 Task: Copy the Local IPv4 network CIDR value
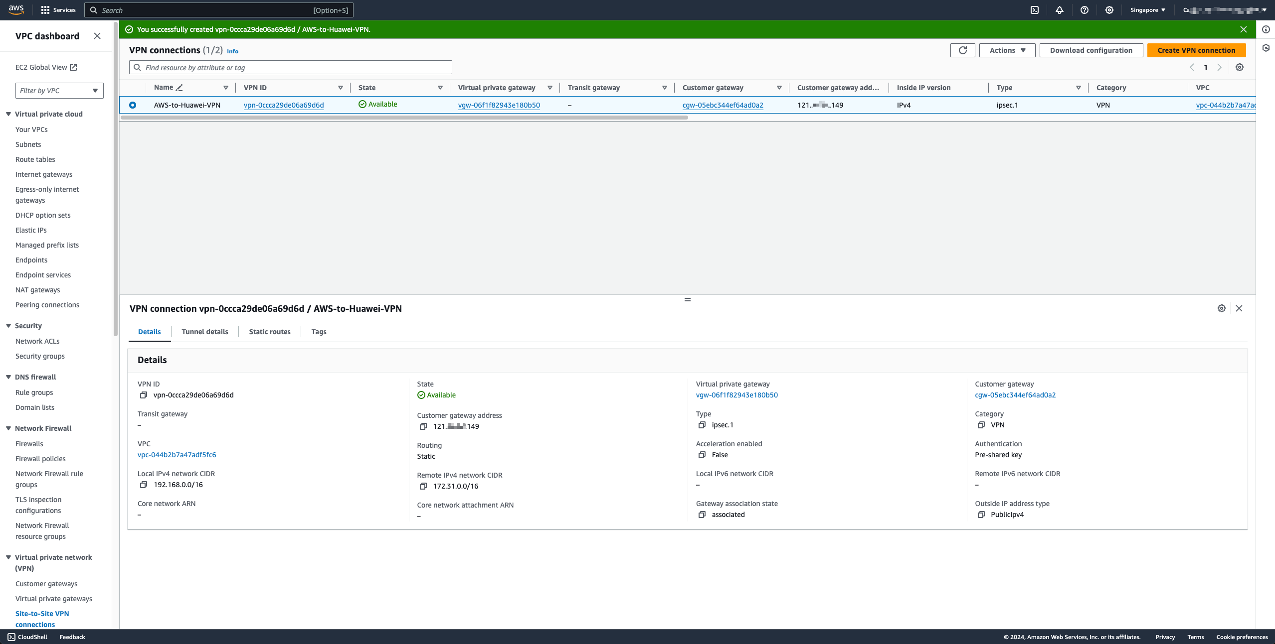pos(144,485)
